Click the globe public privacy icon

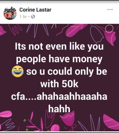pyautogui.click(x=33, y=17)
